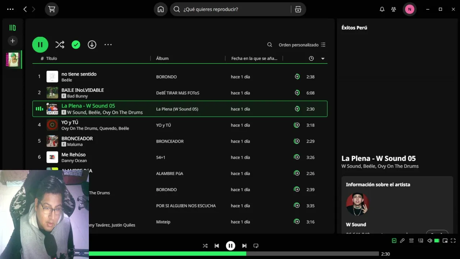Image resolution: width=460 pixels, height=259 pixels.
Task: Open miniplayer icon
Action: point(445,241)
